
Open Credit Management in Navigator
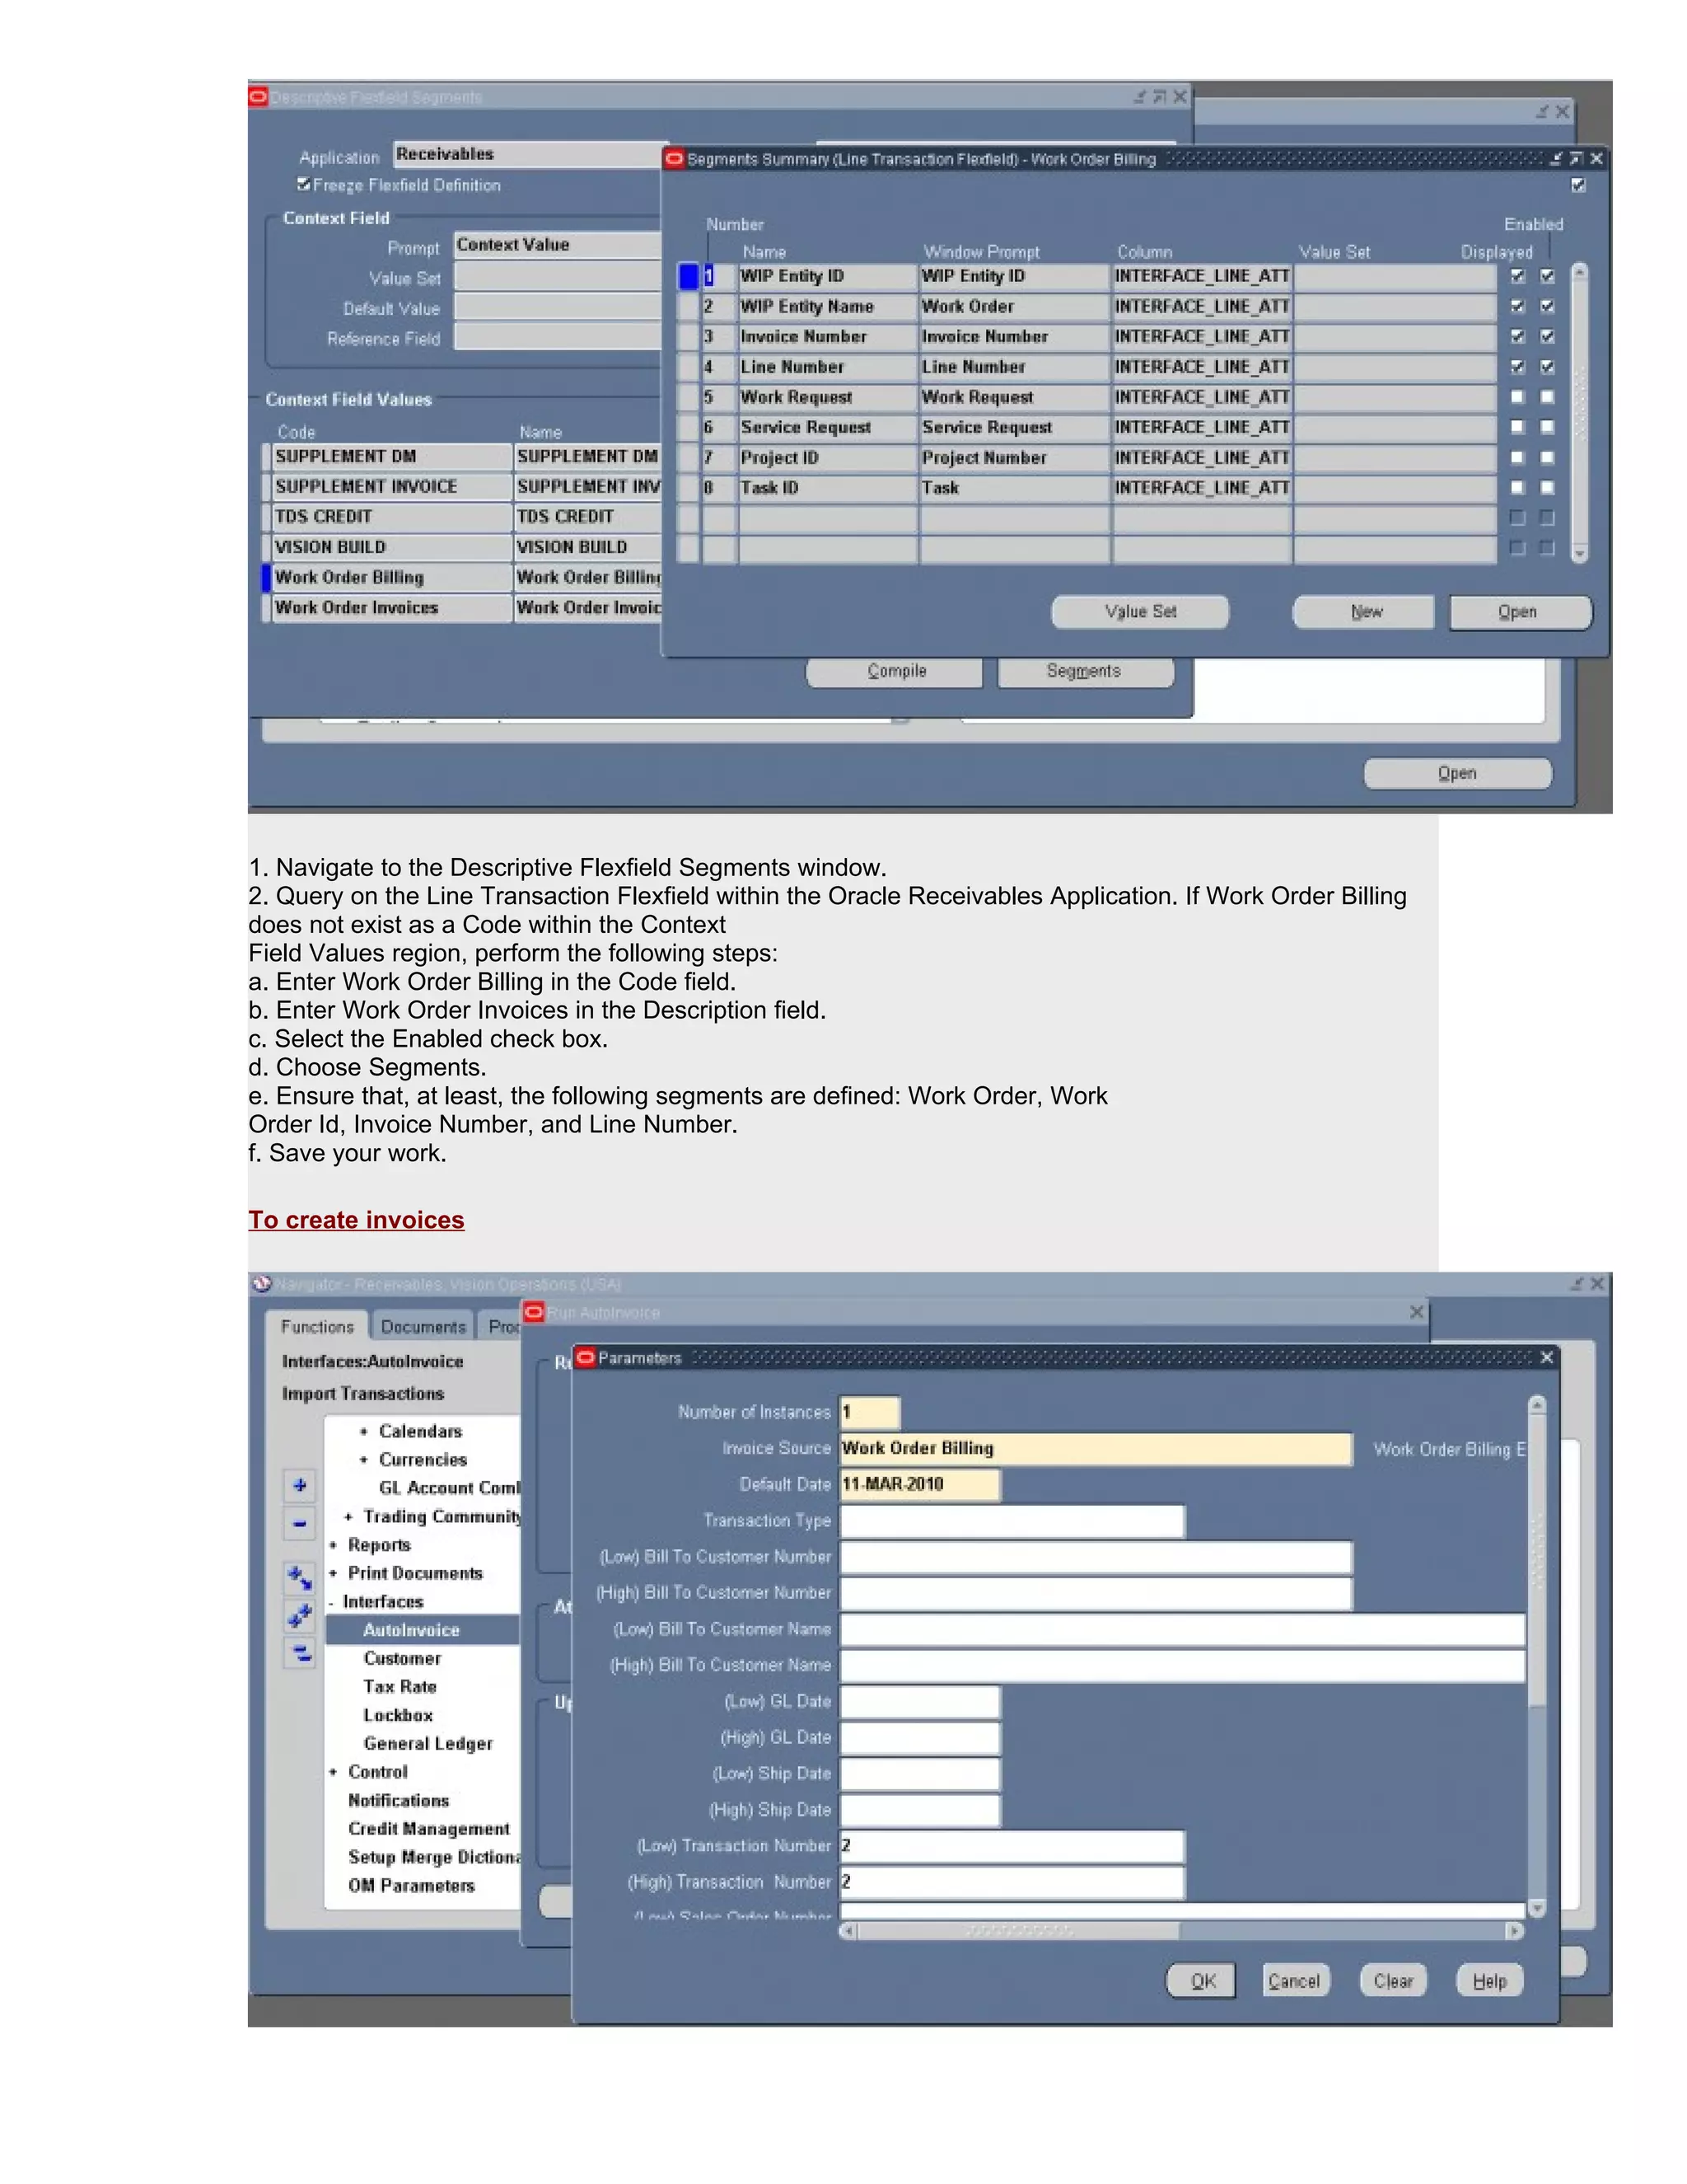click(x=428, y=1829)
